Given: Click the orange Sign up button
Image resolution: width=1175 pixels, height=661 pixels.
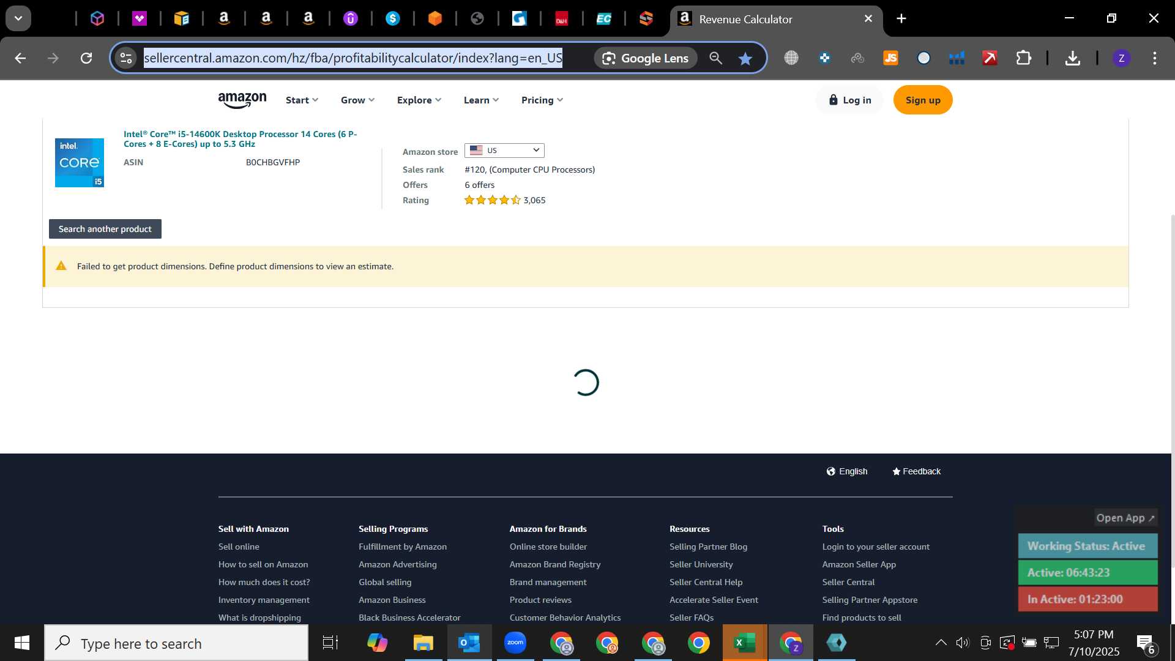Looking at the screenshot, I should tap(923, 100).
